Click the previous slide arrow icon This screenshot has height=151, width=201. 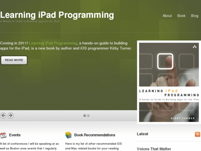click(3, 116)
